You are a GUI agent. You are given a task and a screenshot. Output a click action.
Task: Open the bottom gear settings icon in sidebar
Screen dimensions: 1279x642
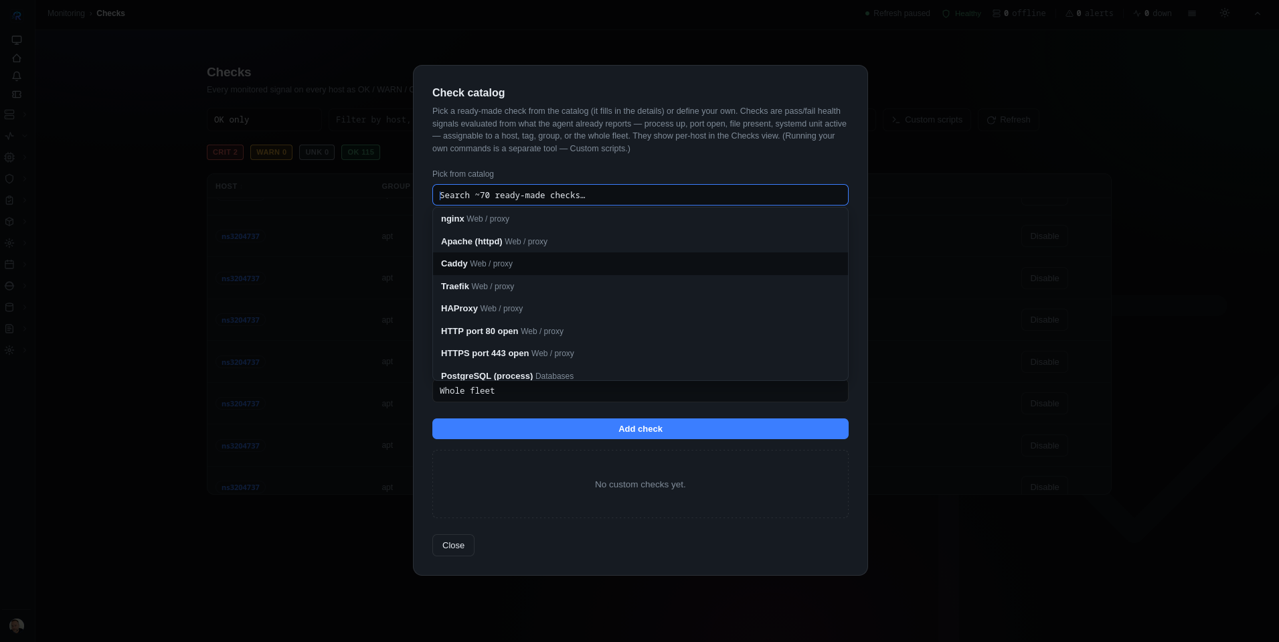coord(9,350)
